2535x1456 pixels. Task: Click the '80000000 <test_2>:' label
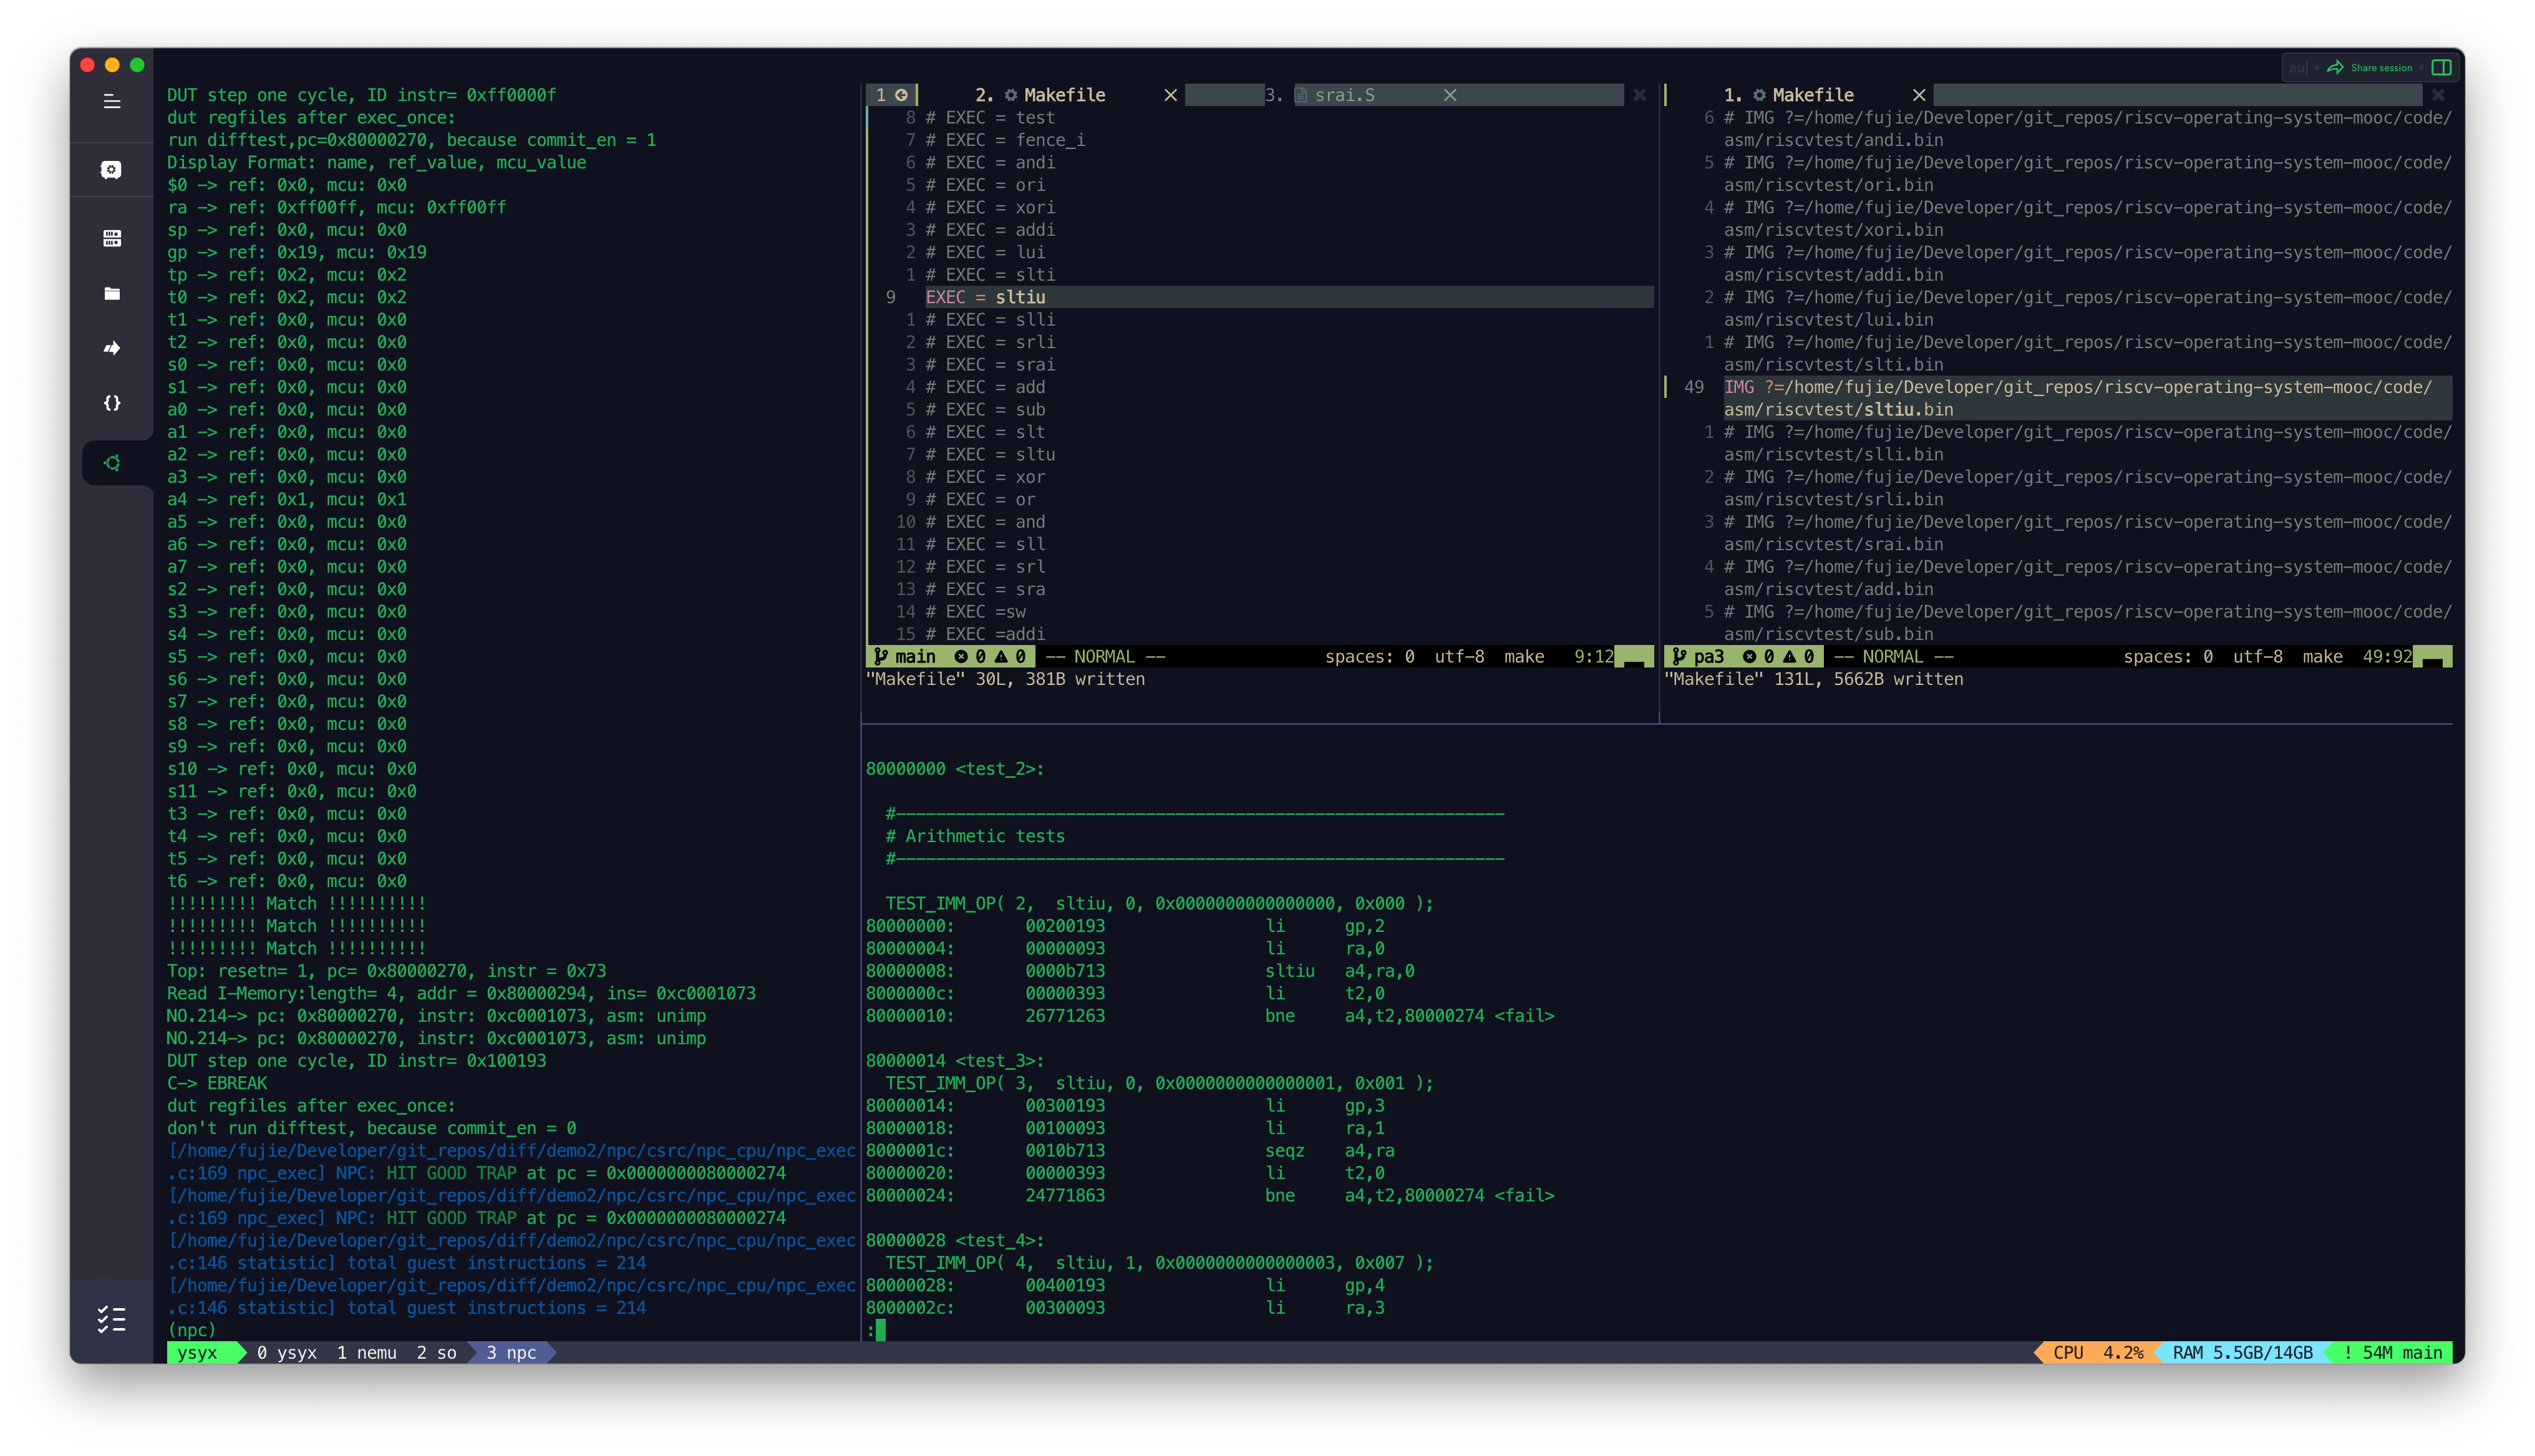954,768
